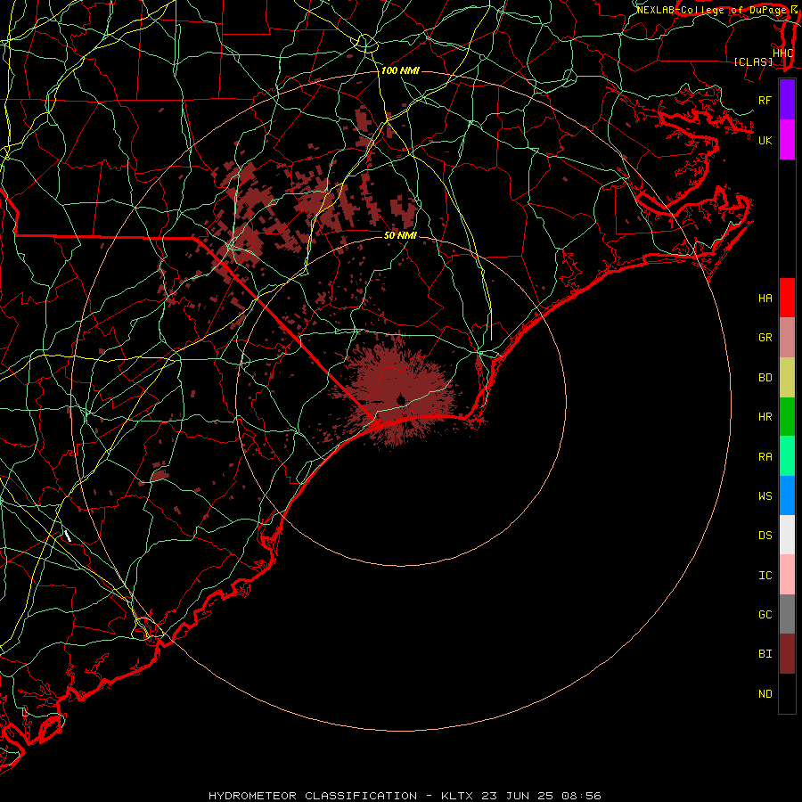Click the [CLAS] units label
This screenshot has width=802, height=802.
[753, 61]
